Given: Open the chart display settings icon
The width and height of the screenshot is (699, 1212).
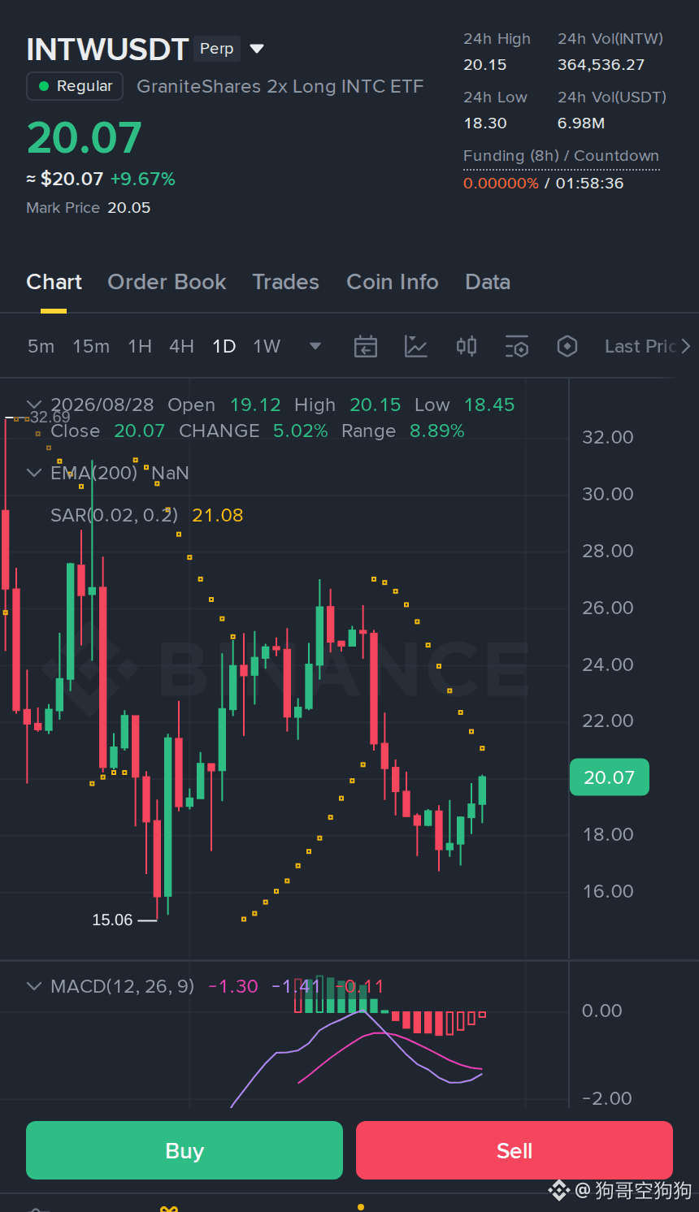Looking at the screenshot, I should [517, 347].
